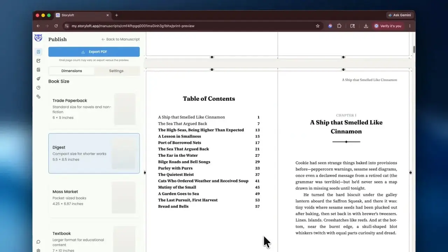The image size is (448, 252).
Task: Click 'The Ear in the Water' entry
Action: click(209, 155)
